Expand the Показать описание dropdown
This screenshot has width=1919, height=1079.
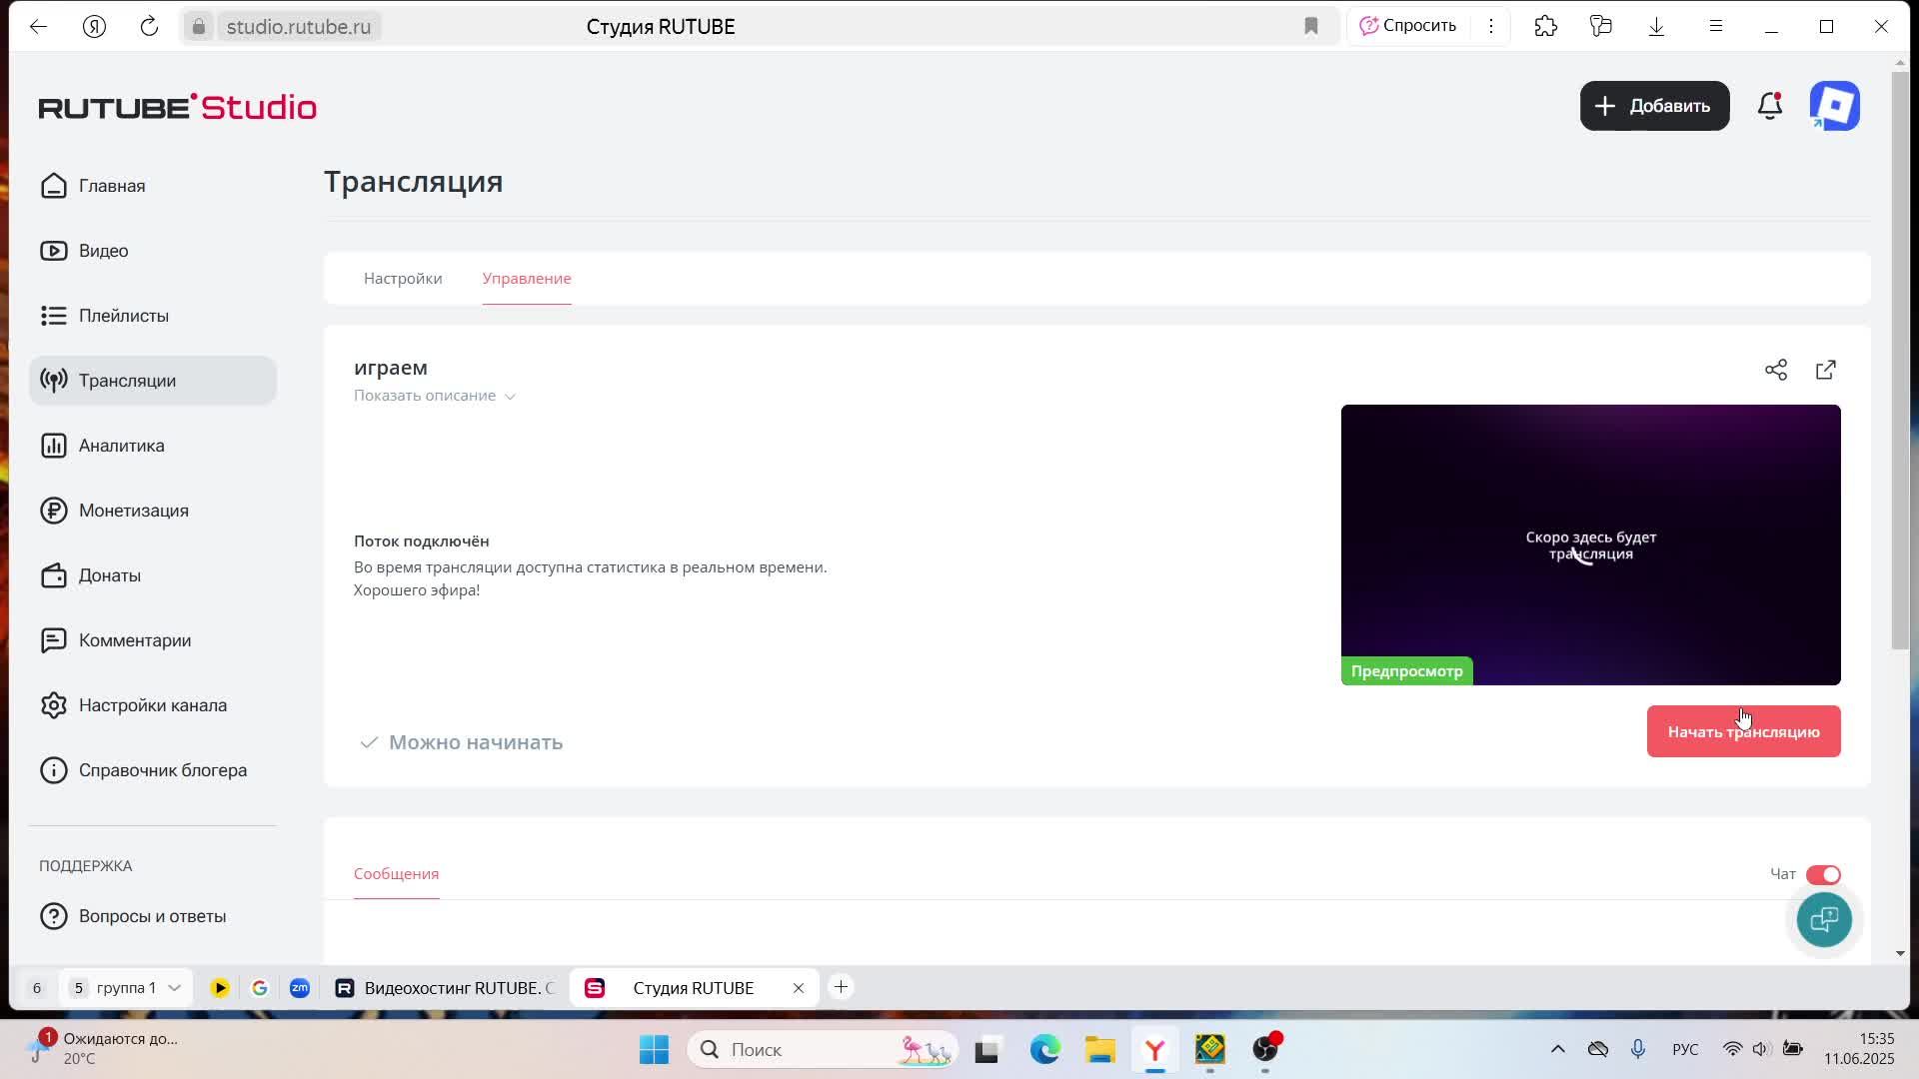[435, 396]
